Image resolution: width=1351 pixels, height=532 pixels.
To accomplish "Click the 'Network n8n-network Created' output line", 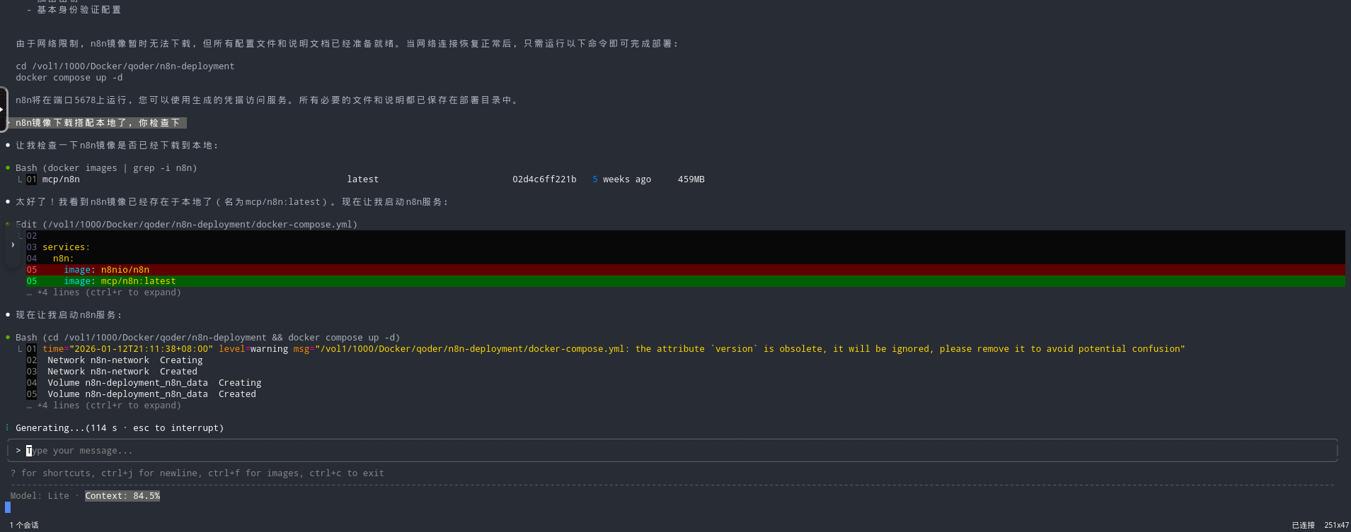I will click(122, 372).
